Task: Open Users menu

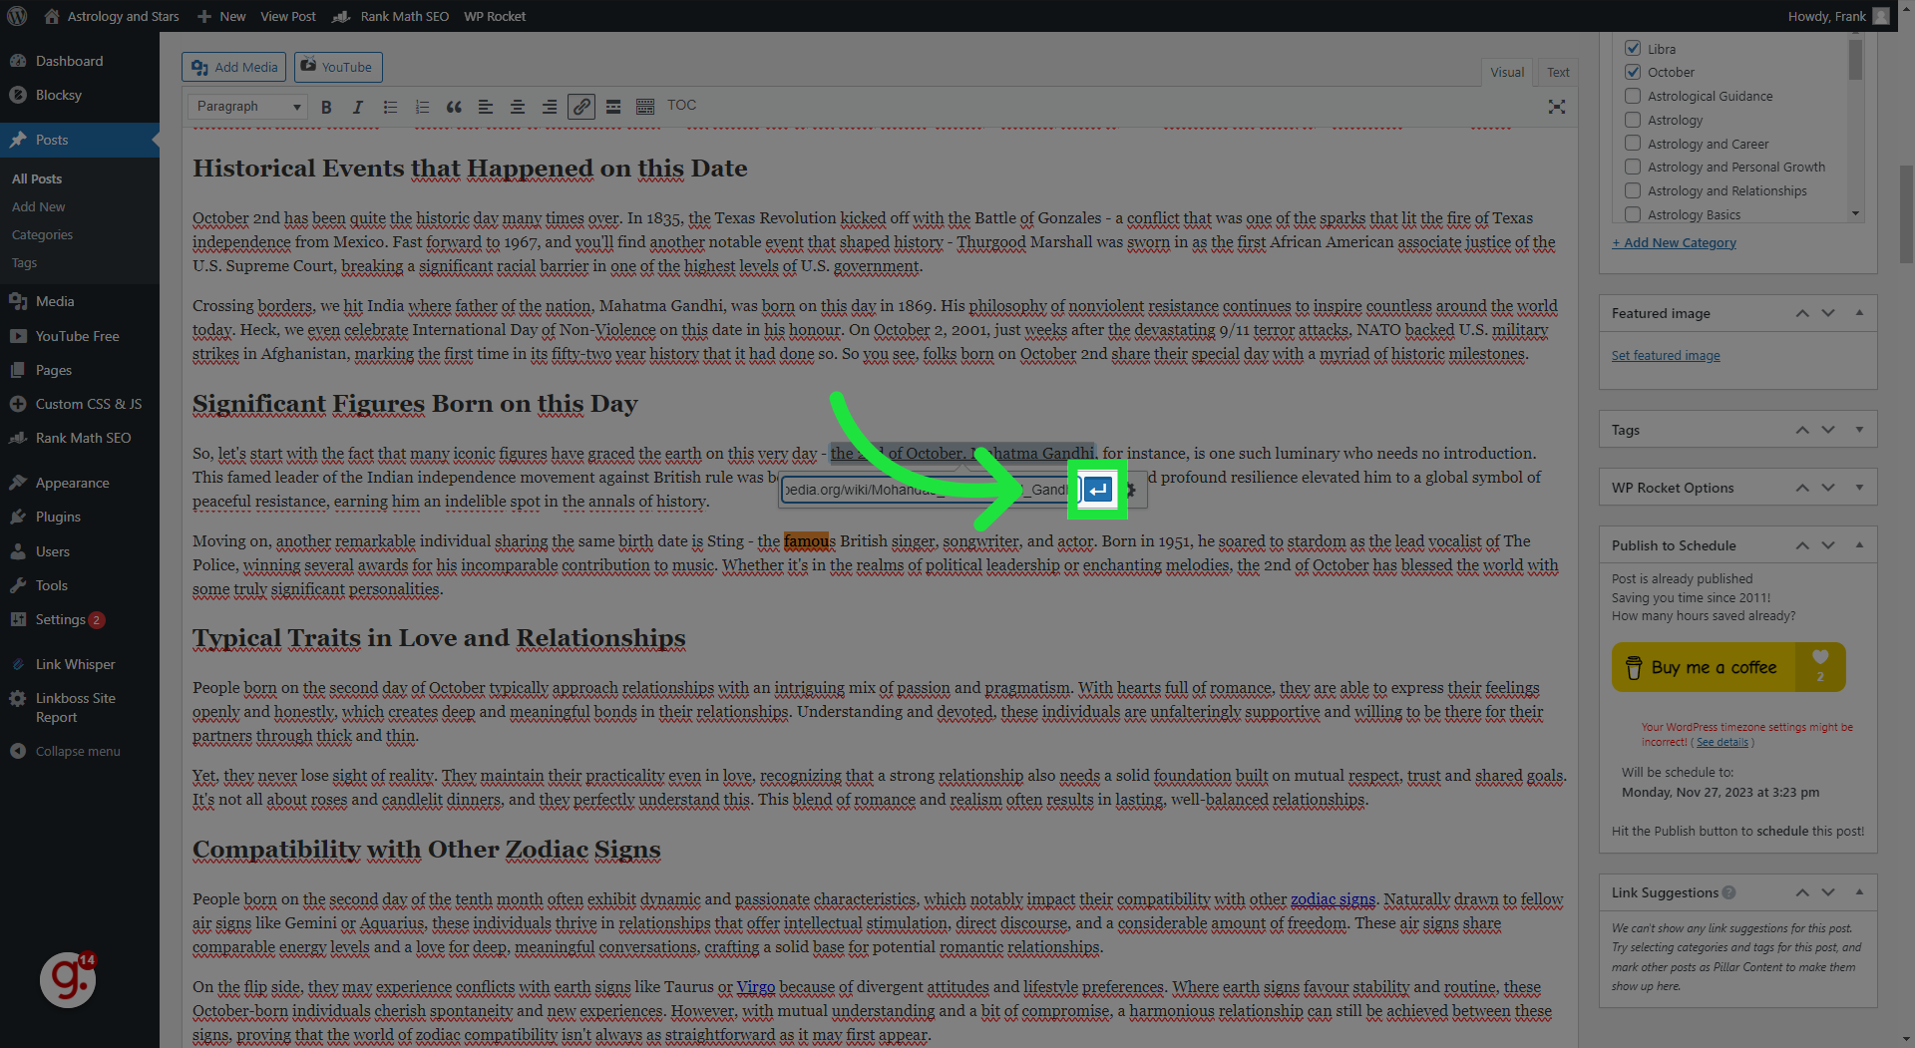Action: tap(53, 551)
